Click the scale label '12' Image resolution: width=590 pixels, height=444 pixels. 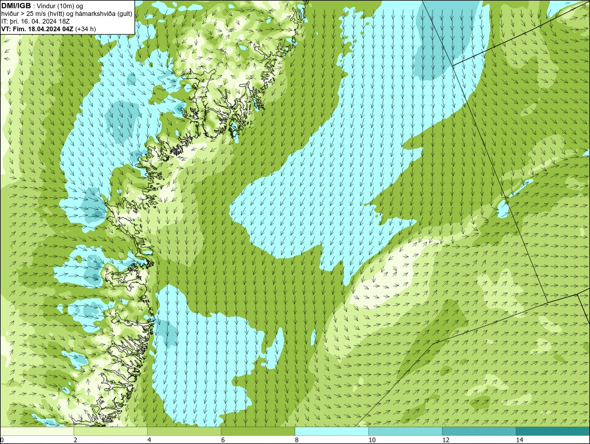tap(446, 440)
